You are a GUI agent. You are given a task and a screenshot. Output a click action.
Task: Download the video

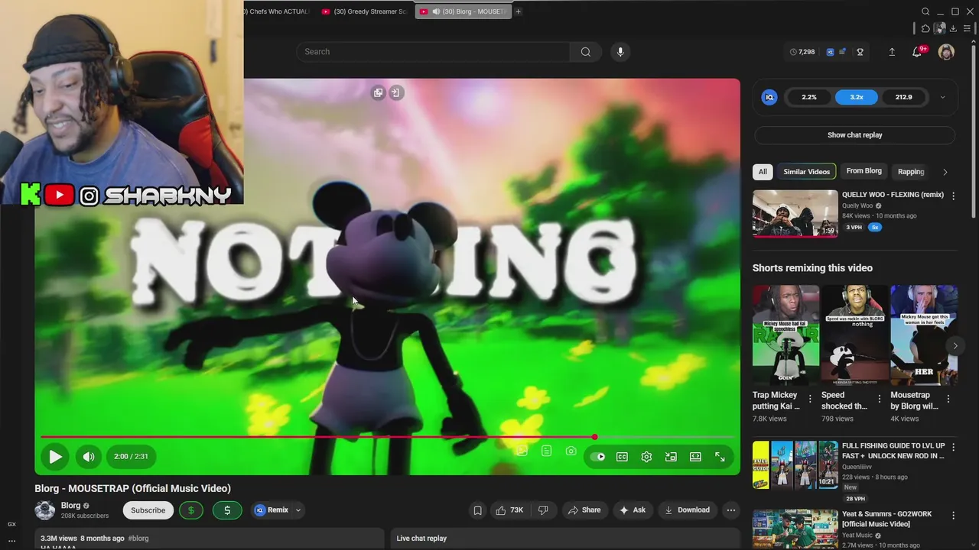pyautogui.click(x=687, y=510)
